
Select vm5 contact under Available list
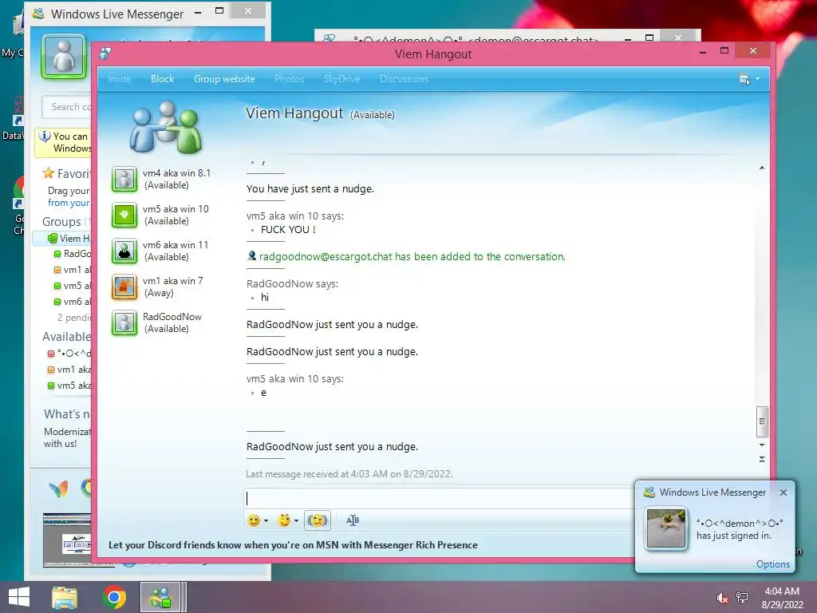coord(69,386)
